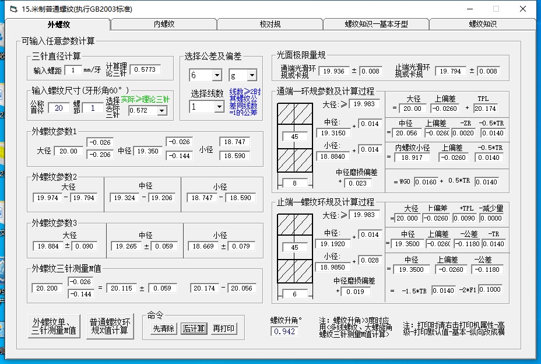541x364 pixels.
Task: Click the 再打印 button
Action: pos(224,328)
